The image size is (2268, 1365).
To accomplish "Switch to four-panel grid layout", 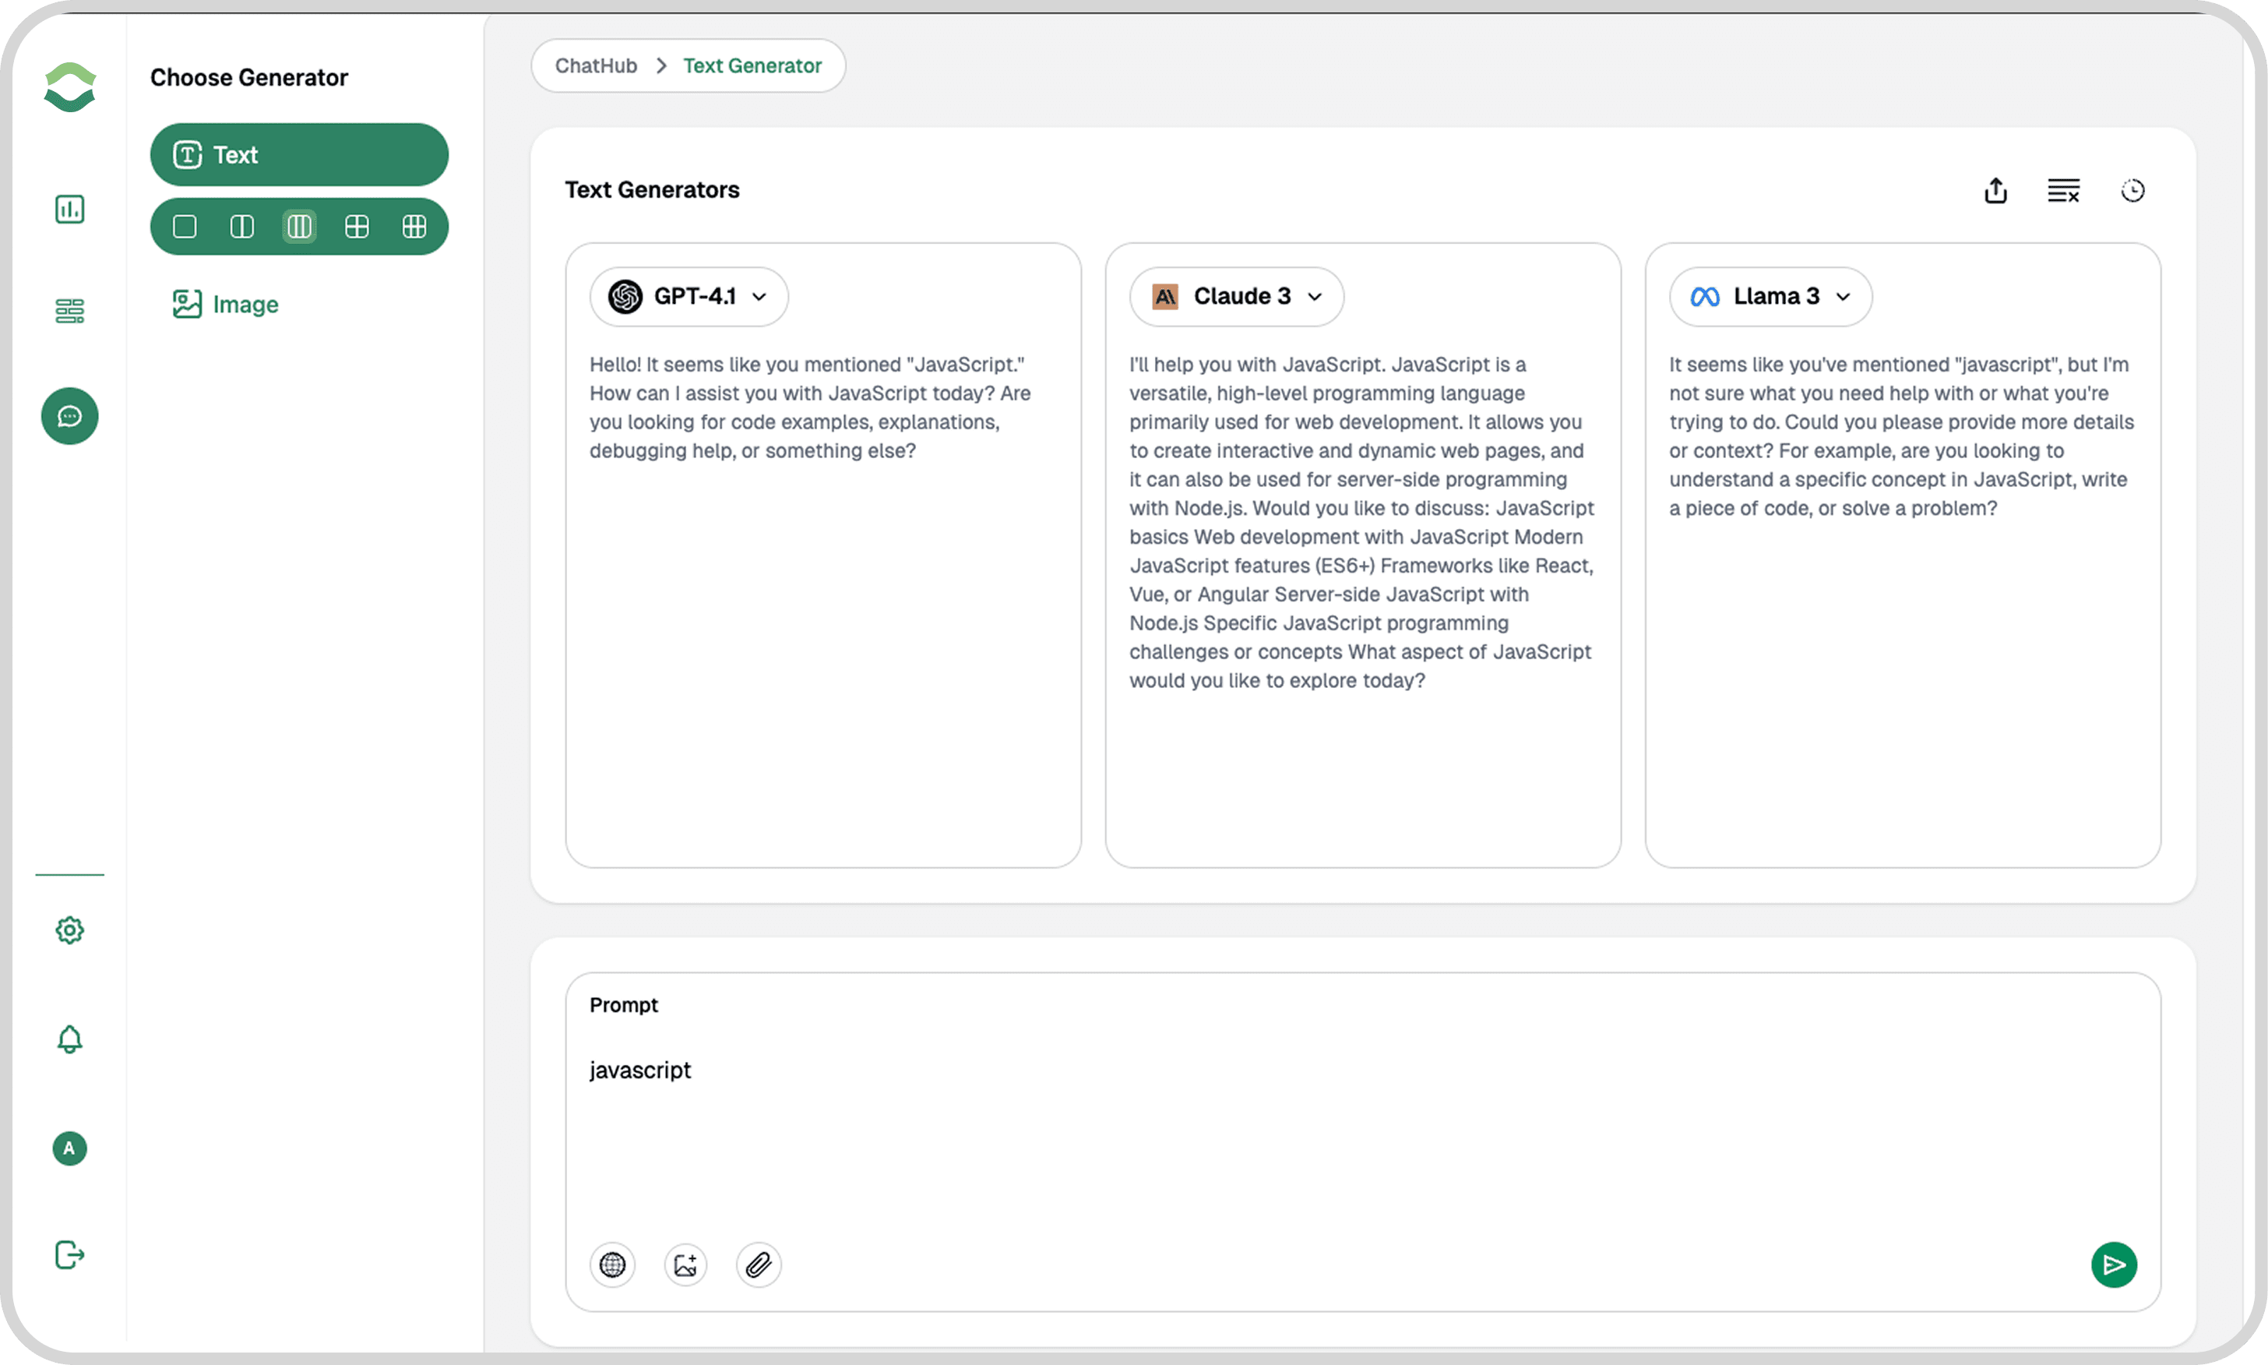I will point(357,225).
